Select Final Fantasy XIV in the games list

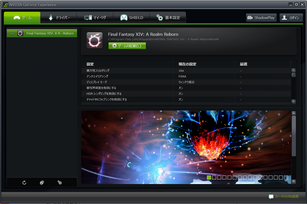pos(46,33)
